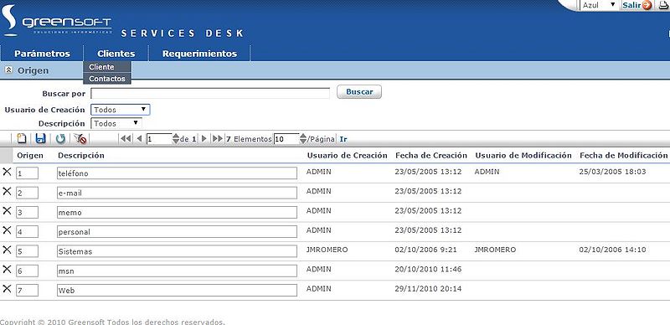Open the Azul theme dropdown

click(x=598, y=5)
